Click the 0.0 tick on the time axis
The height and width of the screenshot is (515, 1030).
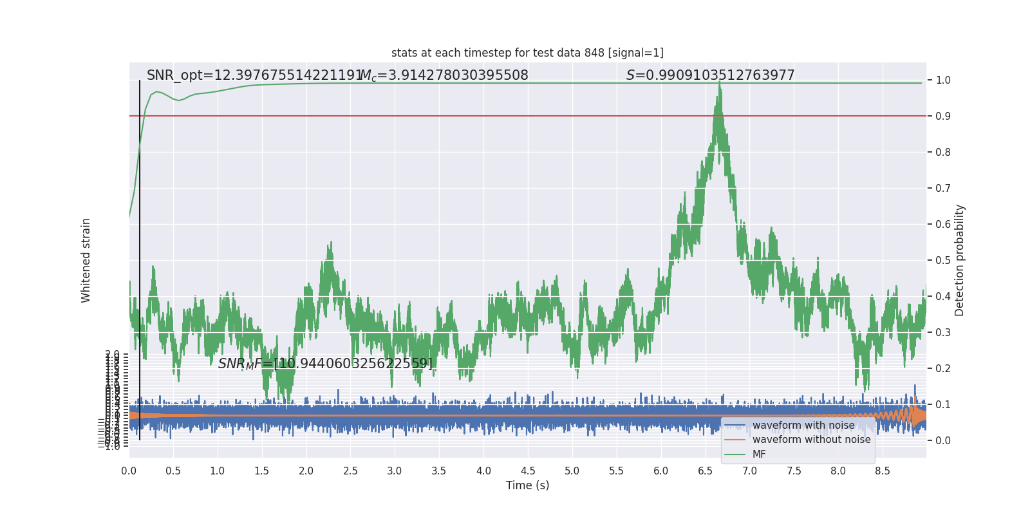pos(129,471)
